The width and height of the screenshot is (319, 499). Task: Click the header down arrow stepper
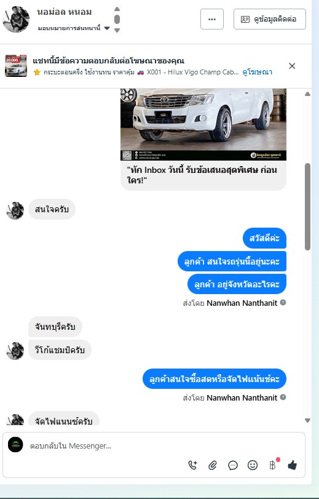(117, 31)
